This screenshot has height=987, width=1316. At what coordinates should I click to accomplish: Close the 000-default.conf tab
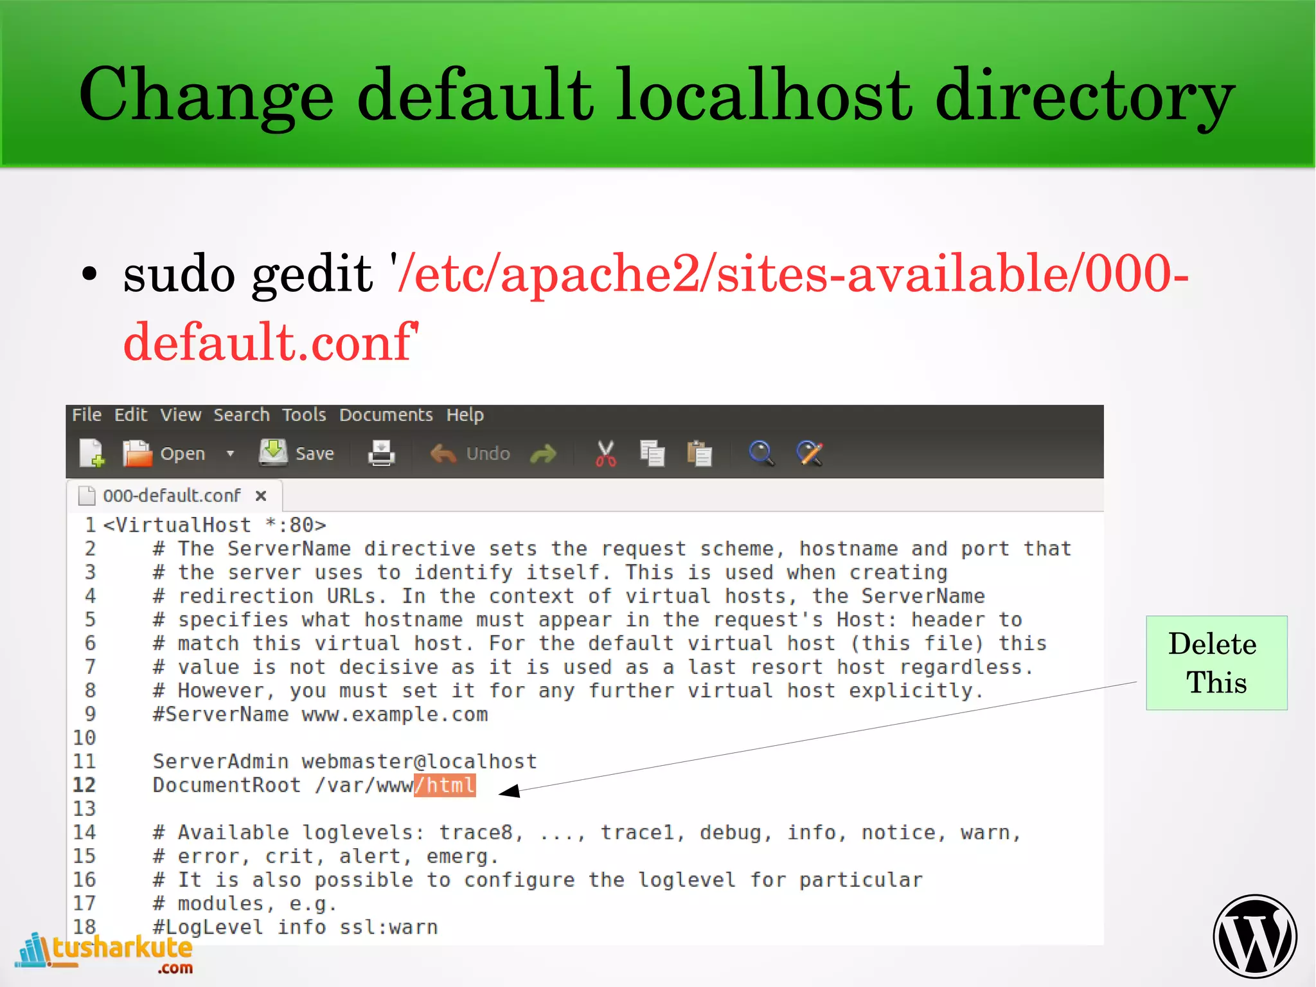(260, 496)
